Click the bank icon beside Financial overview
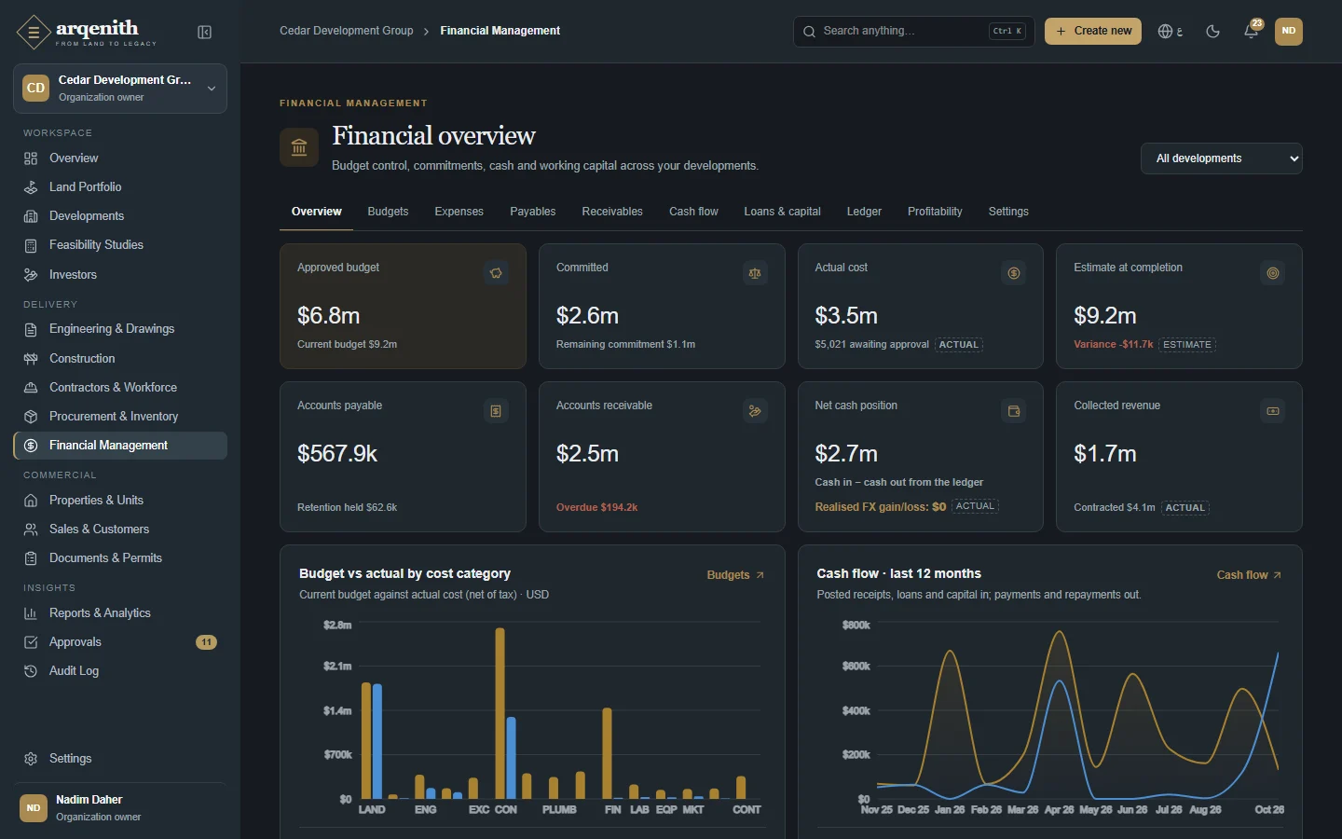This screenshot has width=1342, height=839. point(299,147)
